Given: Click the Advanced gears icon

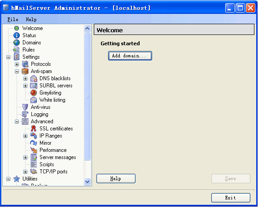Looking at the screenshot, I should pyautogui.click(x=25, y=121).
